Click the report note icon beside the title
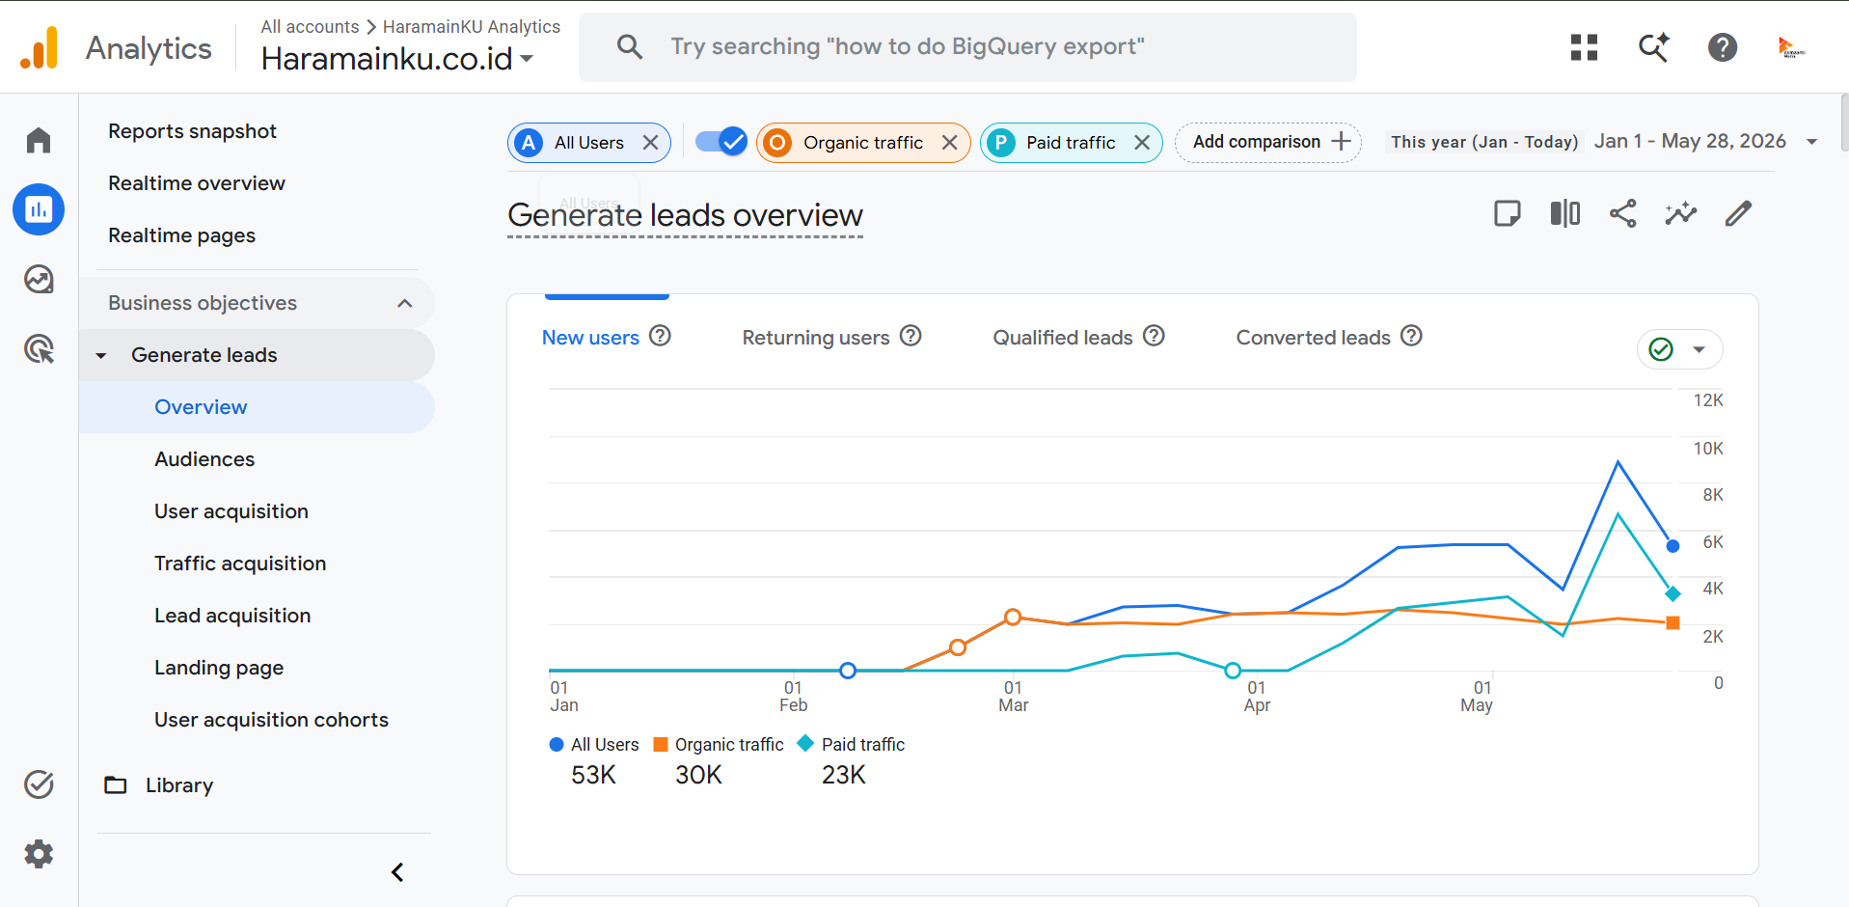Screen dimensions: 1849x907 click(x=1507, y=213)
